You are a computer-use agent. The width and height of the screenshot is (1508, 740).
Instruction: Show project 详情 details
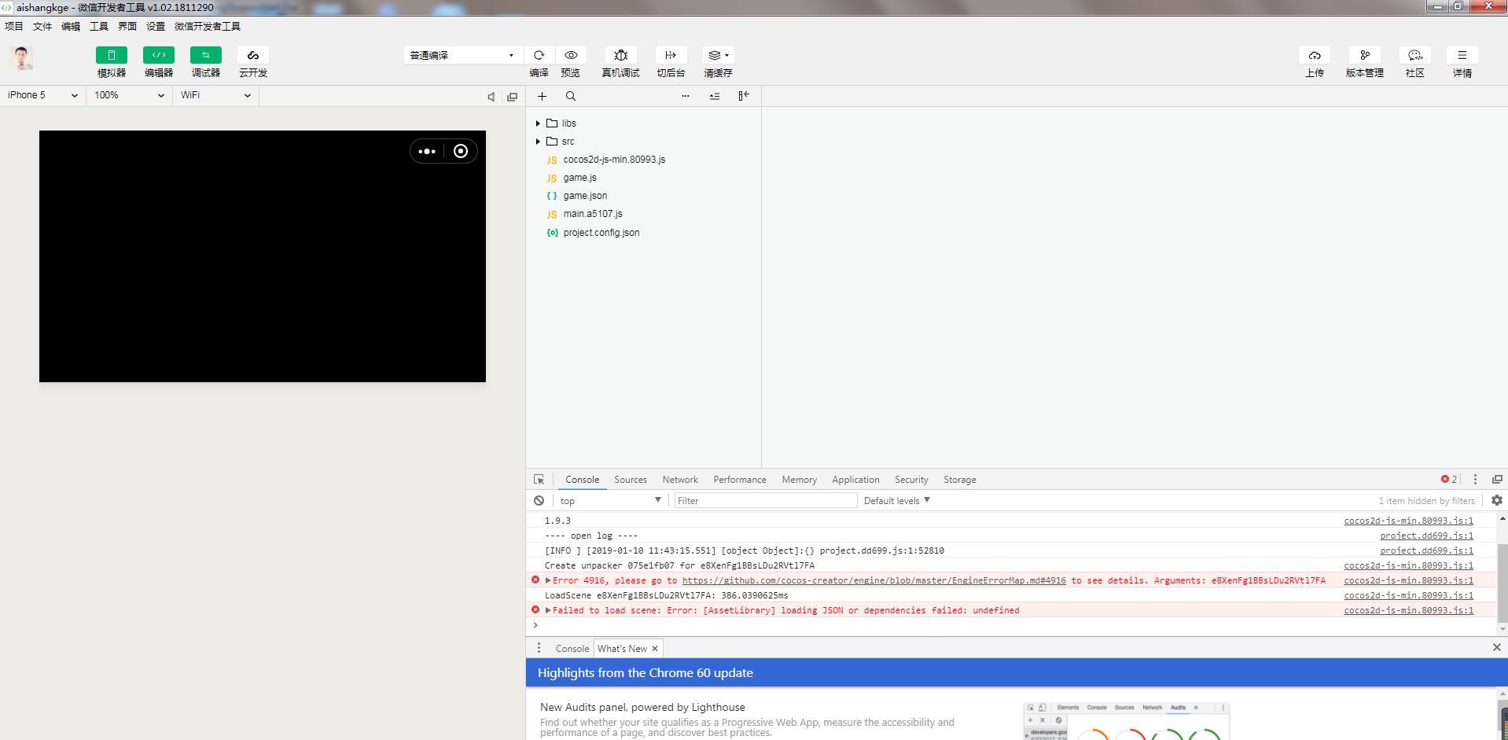1462,55
